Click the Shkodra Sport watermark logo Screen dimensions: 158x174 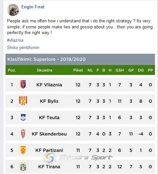pyautogui.click(x=78, y=158)
